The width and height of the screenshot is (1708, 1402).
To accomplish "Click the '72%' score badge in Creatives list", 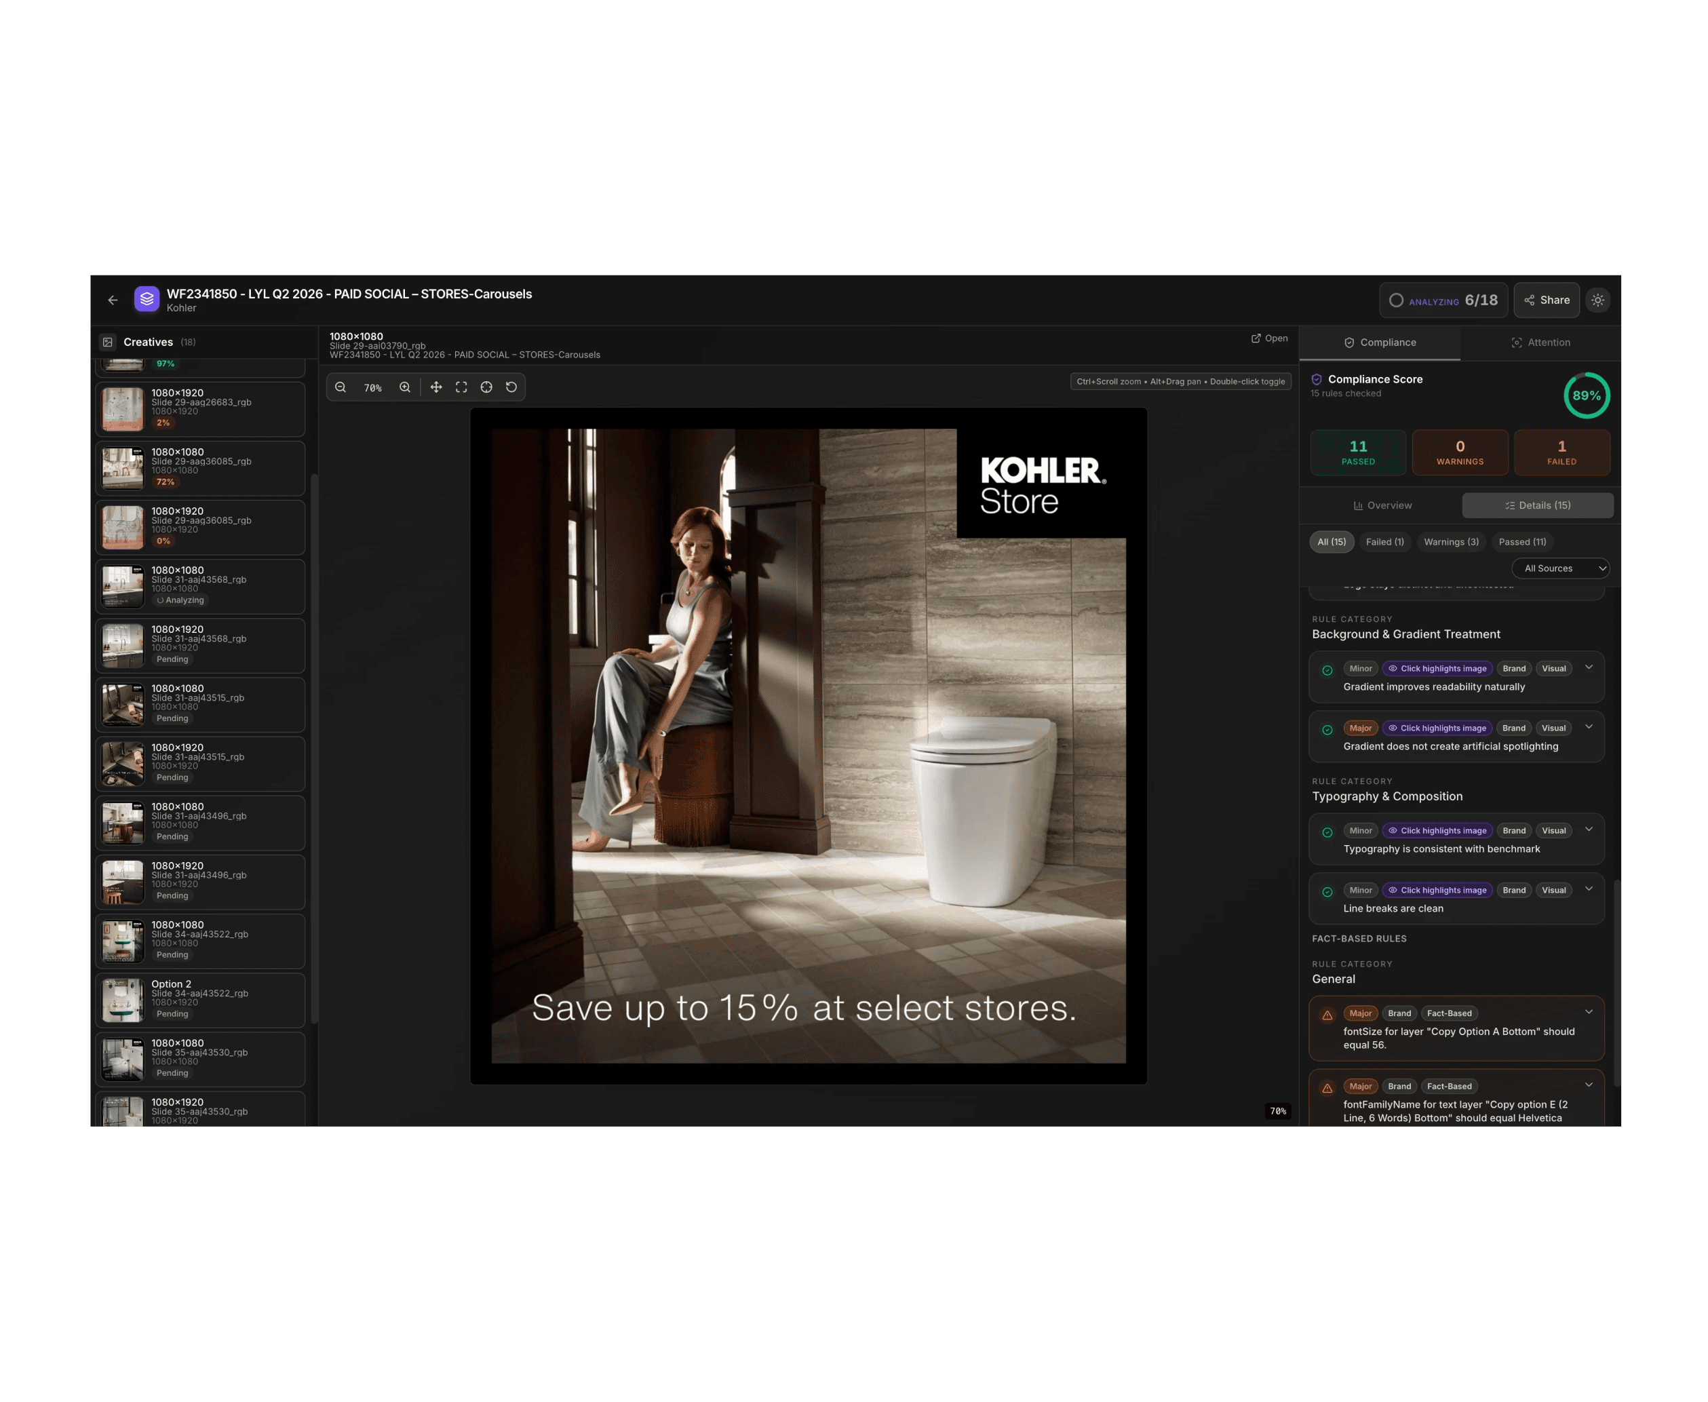I will point(166,482).
